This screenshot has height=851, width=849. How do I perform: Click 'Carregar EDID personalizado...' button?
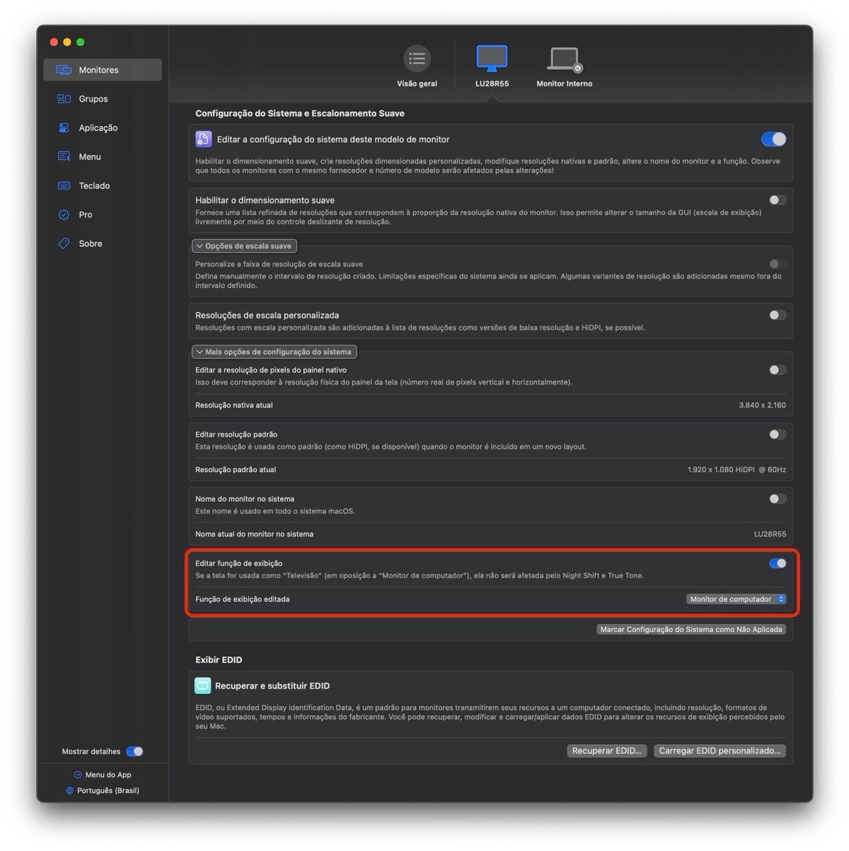click(719, 751)
